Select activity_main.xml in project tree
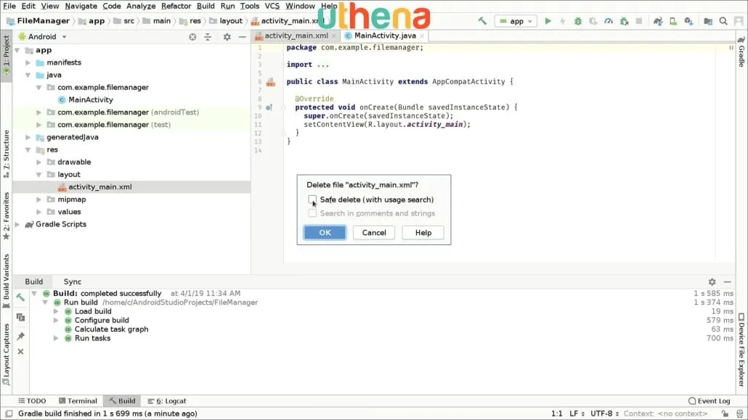The height and width of the screenshot is (420, 748). [x=100, y=187]
